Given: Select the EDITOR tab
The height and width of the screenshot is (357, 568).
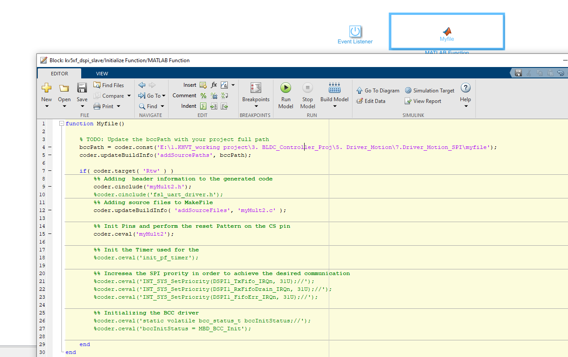Looking at the screenshot, I should pyautogui.click(x=59, y=73).
